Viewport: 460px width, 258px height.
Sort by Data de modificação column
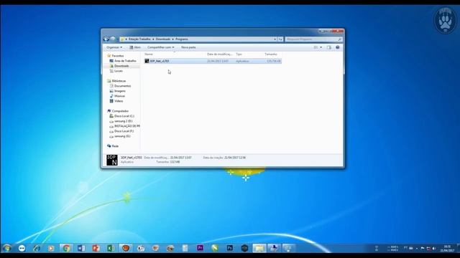pyautogui.click(x=219, y=54)
